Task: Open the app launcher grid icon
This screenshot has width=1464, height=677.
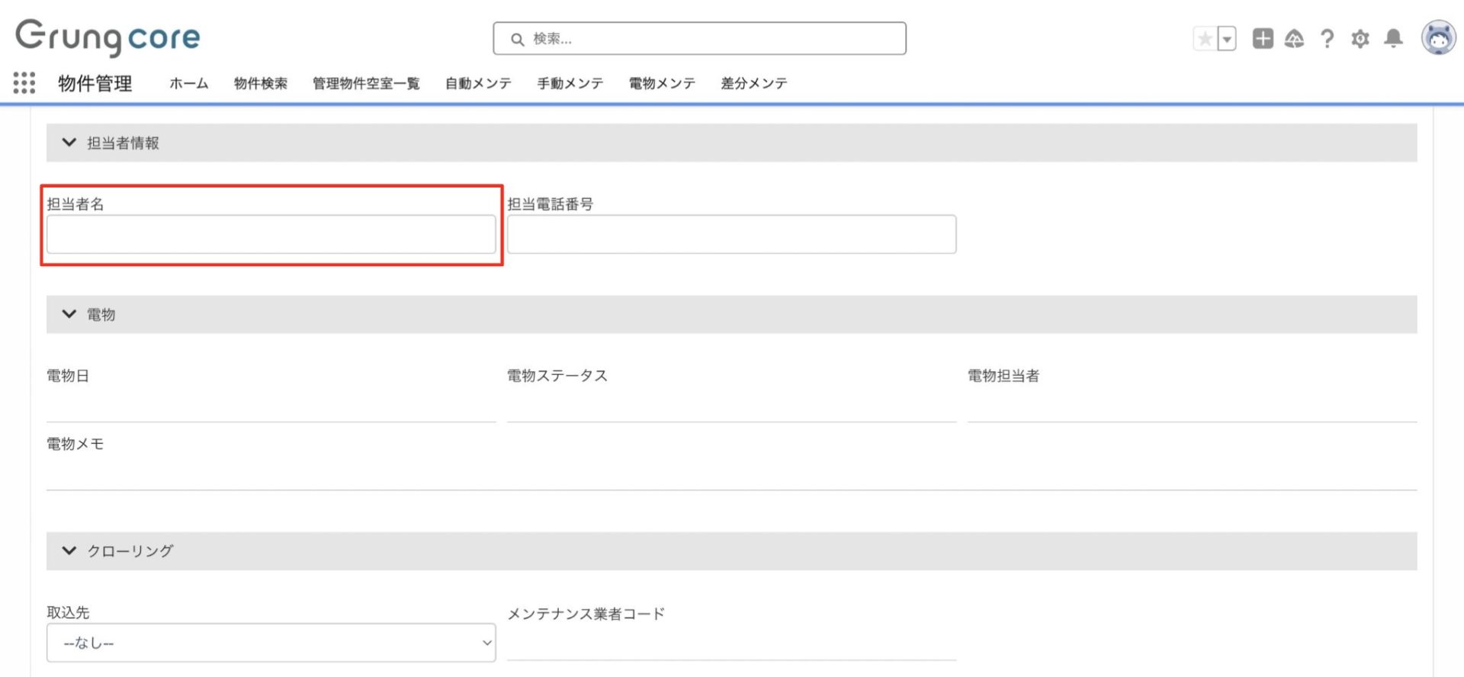Action: pos(24,82)
